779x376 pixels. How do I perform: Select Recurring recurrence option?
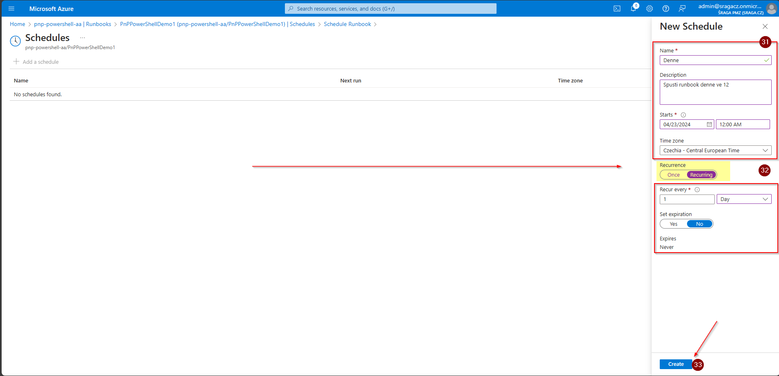coord(701,175)
